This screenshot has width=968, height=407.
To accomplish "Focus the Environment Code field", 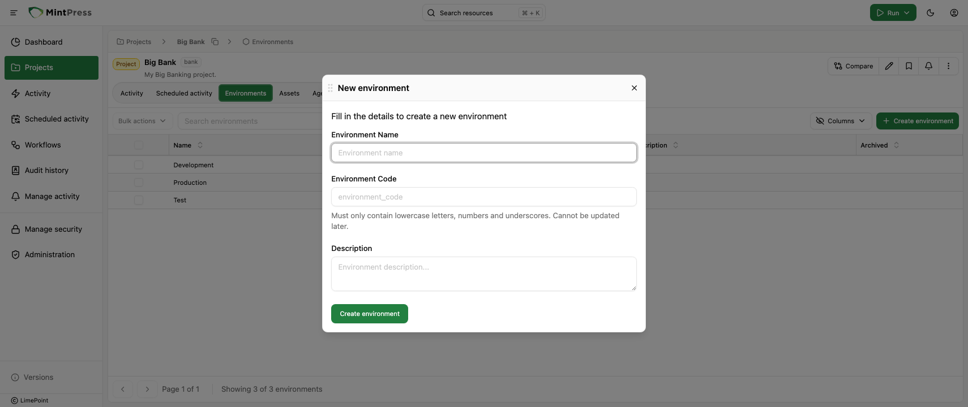I will click(484, 197).
